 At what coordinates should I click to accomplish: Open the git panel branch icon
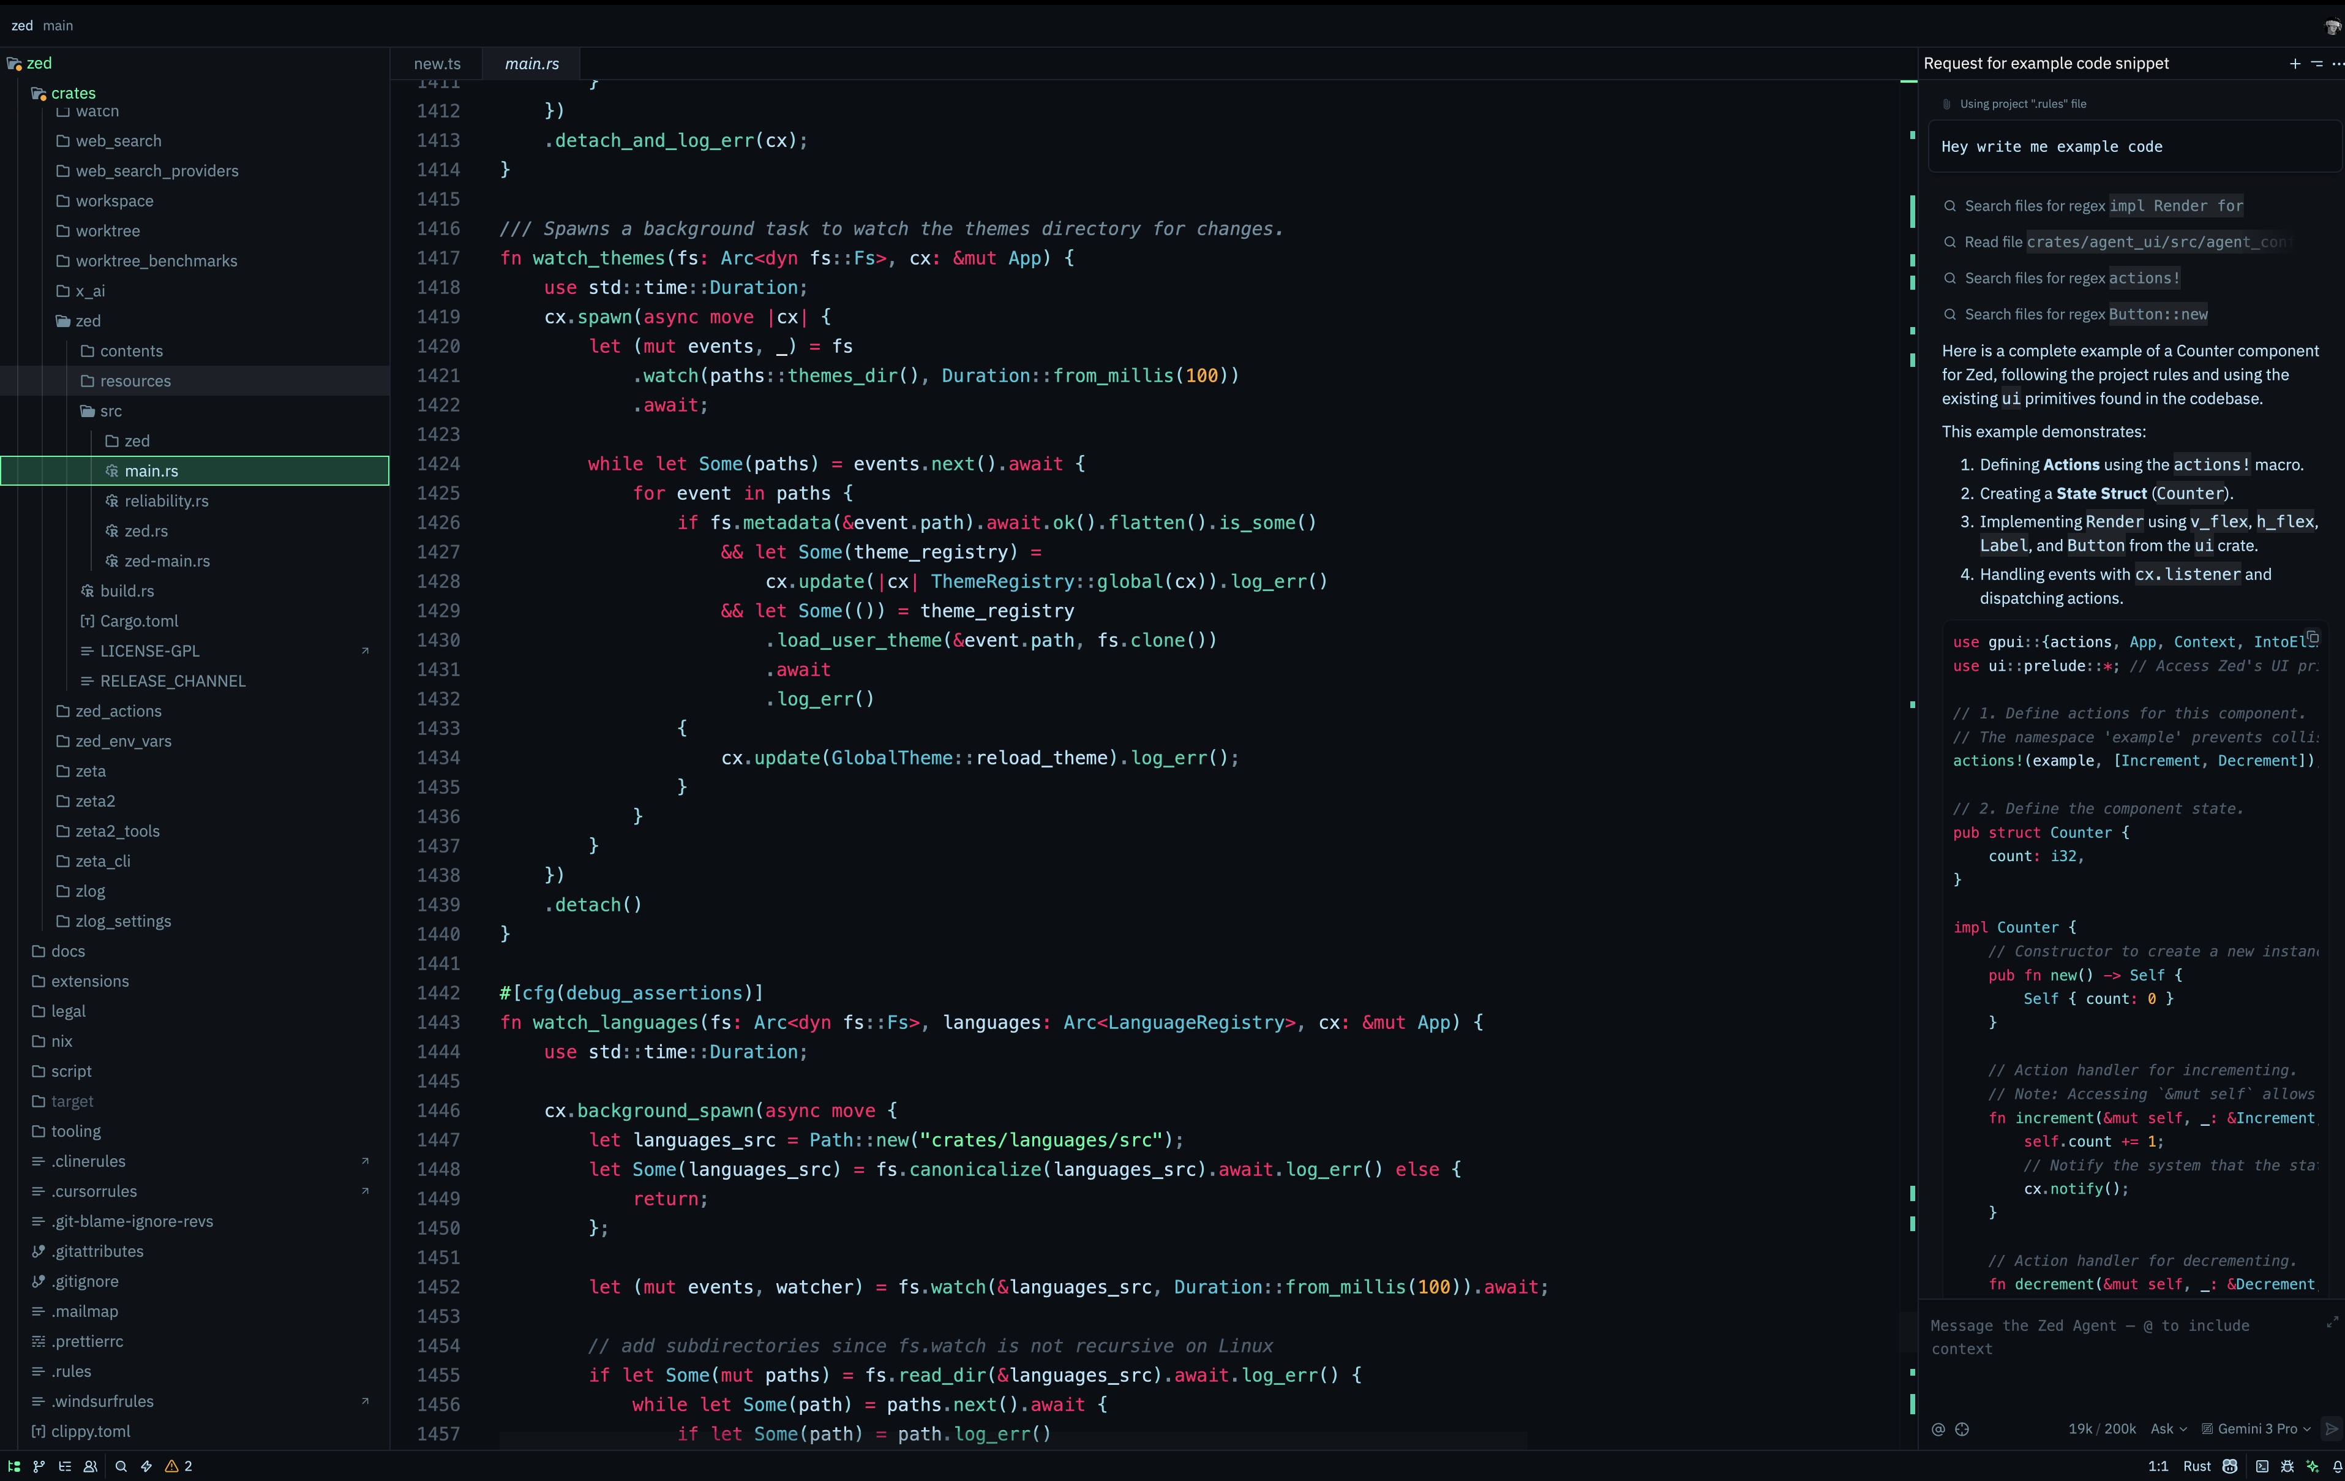[x=39, y=1466]
